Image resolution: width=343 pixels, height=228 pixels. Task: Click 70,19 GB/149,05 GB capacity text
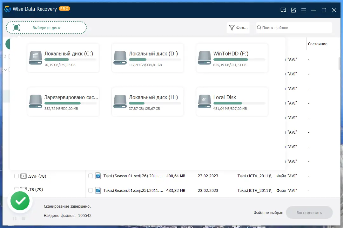[60, 65]
